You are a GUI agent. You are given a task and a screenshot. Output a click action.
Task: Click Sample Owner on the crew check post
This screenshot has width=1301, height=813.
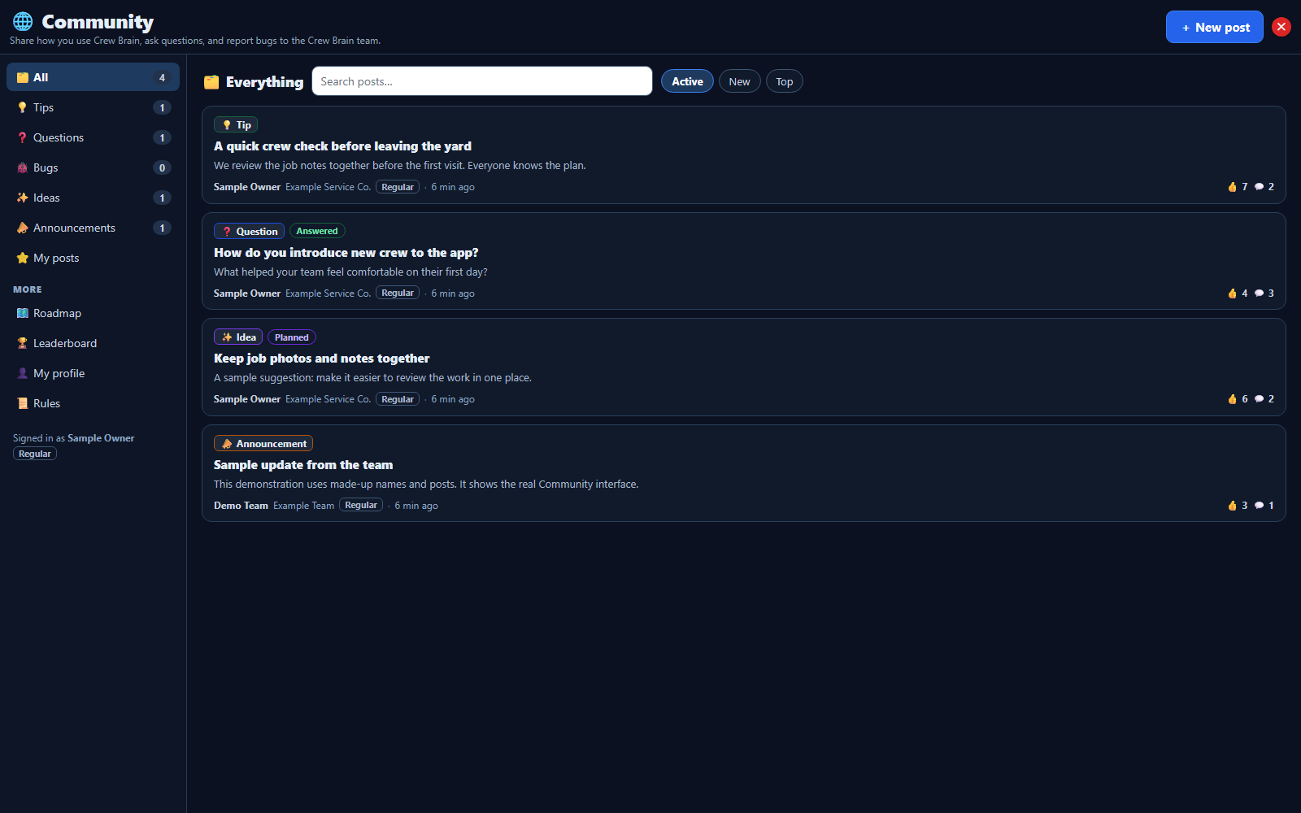247,187
